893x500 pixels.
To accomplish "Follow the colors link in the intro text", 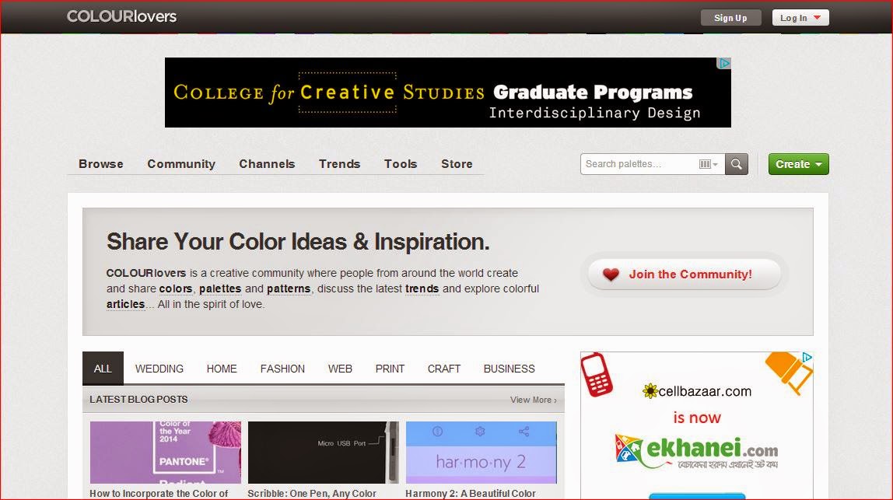I will click(176, 288).
